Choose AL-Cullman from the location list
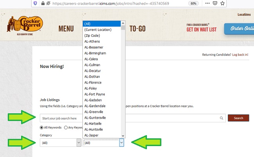The width and height of the screenshot is (254, 157). [x=102, y=65]
